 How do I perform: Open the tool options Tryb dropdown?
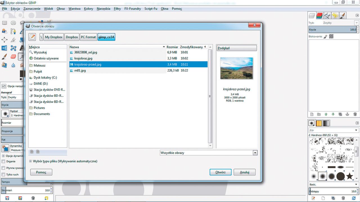(x=15, y=97)
